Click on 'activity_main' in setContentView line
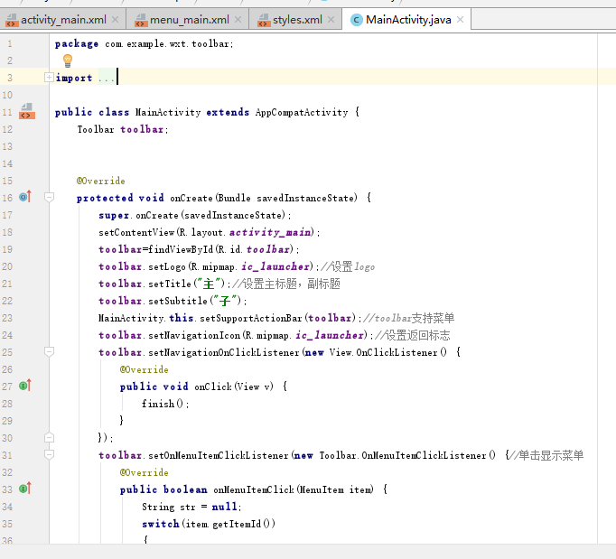 [270, 233]
